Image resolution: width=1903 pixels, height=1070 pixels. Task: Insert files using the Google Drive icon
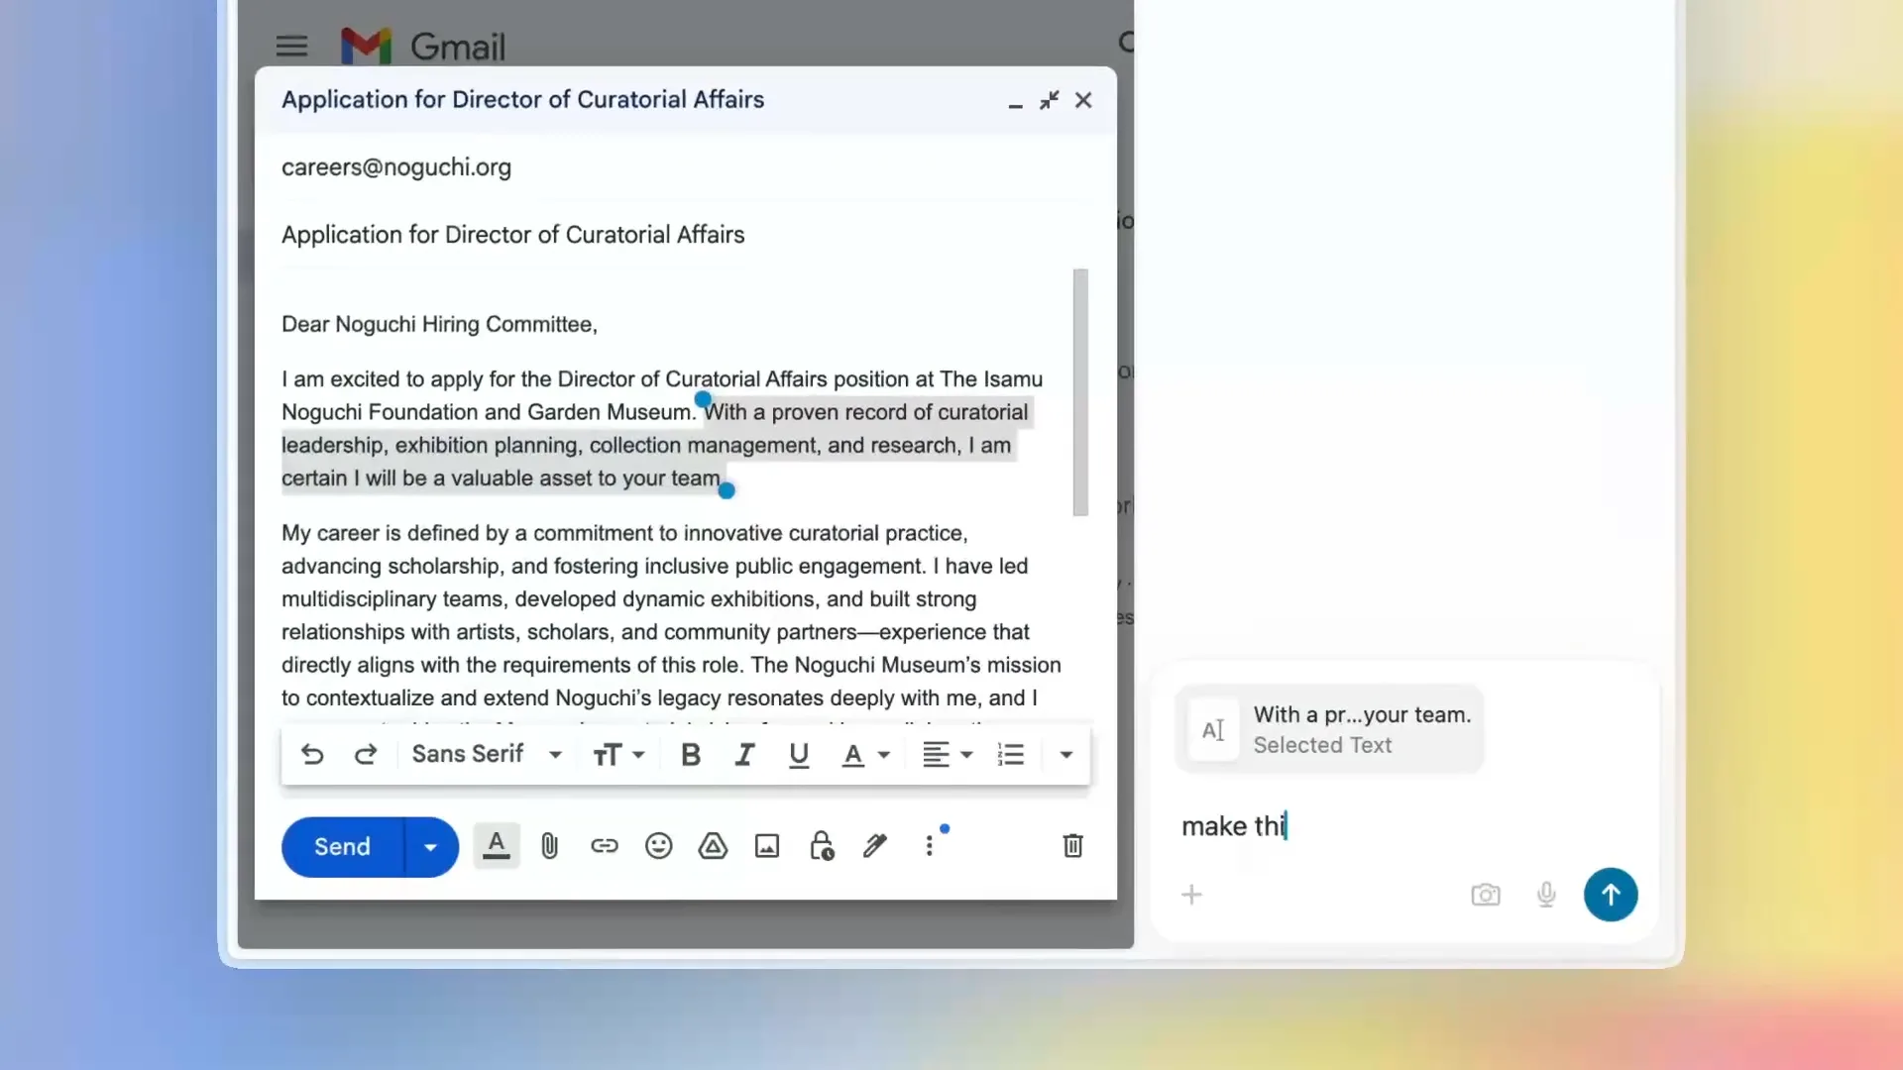click(713, 846)
